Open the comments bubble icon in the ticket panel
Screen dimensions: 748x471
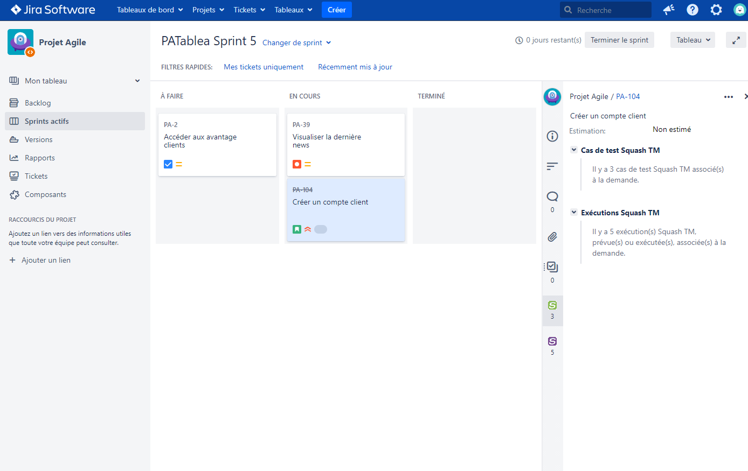[552, 196]
